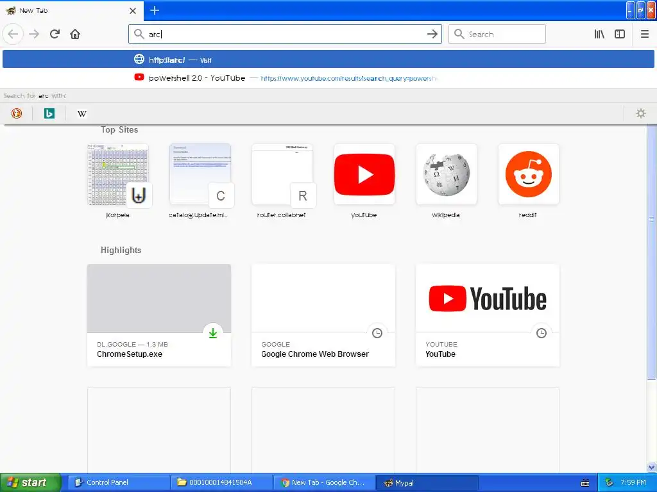Open Google Chrome Web Browser highlight
The image size is (657, 492).
point(323,315)
